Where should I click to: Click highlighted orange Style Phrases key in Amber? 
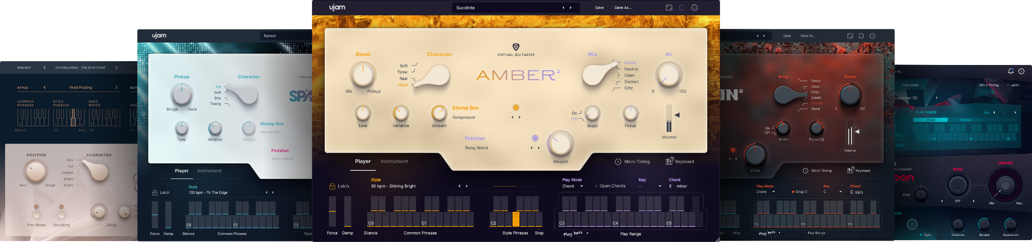click(516, 219)
